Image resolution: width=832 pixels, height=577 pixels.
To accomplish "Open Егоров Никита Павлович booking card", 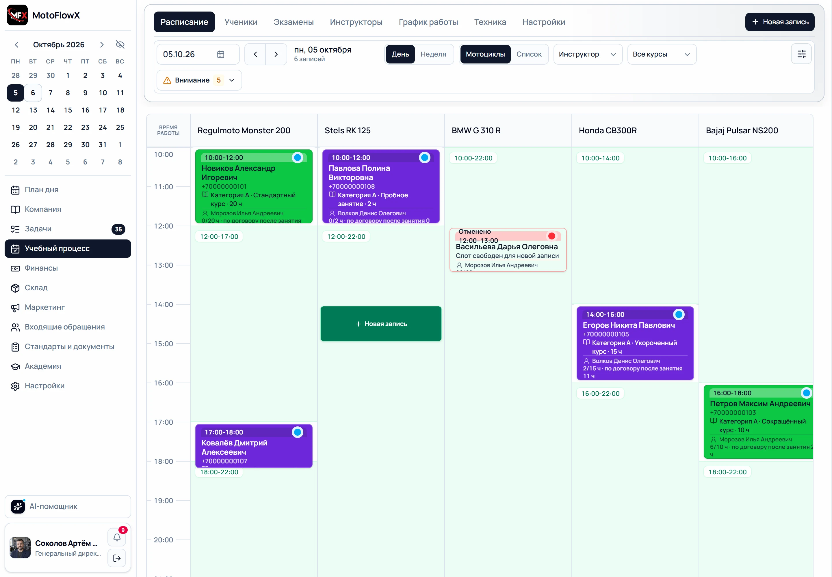I will [635, 343].
